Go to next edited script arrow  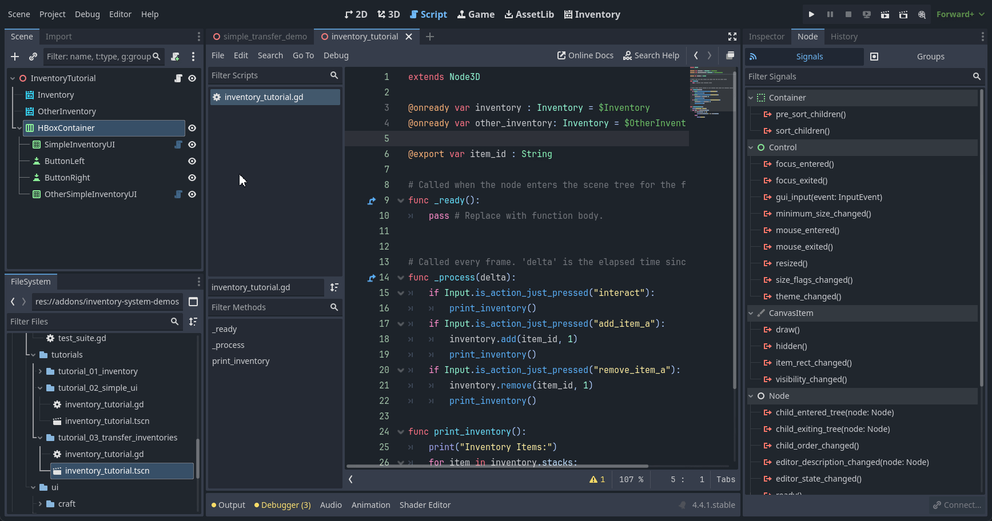(x=710, y=55)
